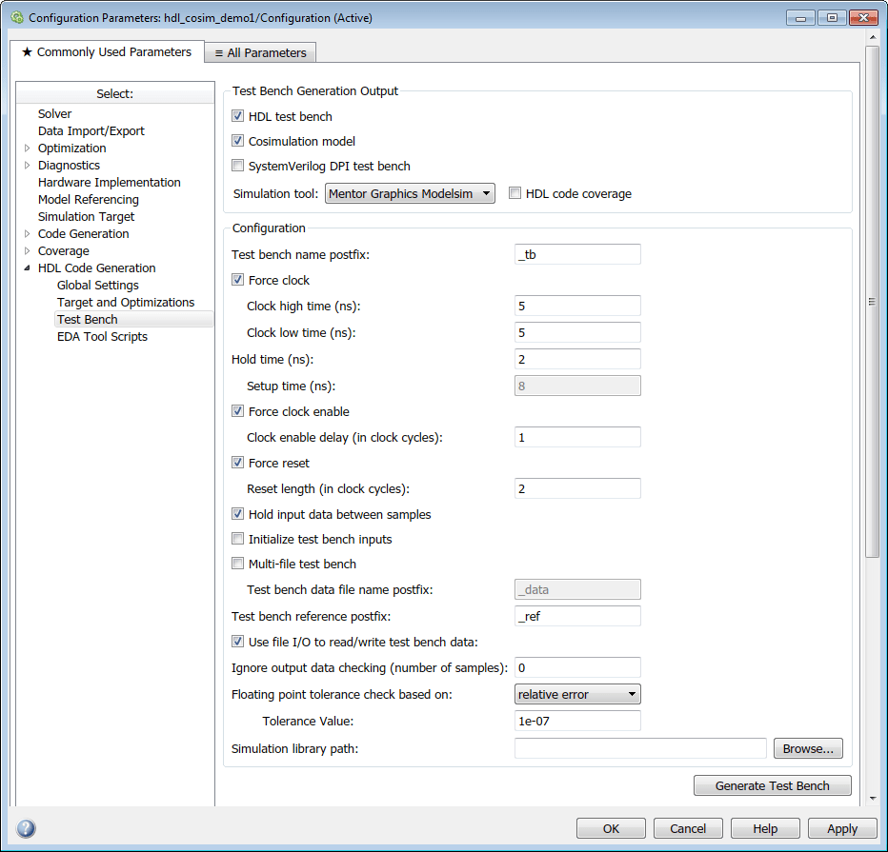Open Global Settings under HDL Code Generation
This screenshot has width=888, height=852.
pos(98,286)
